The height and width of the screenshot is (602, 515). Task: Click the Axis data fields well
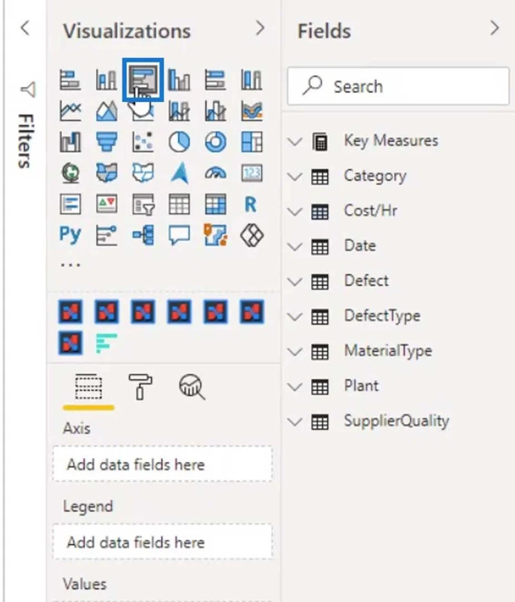(x=163, y=464)
